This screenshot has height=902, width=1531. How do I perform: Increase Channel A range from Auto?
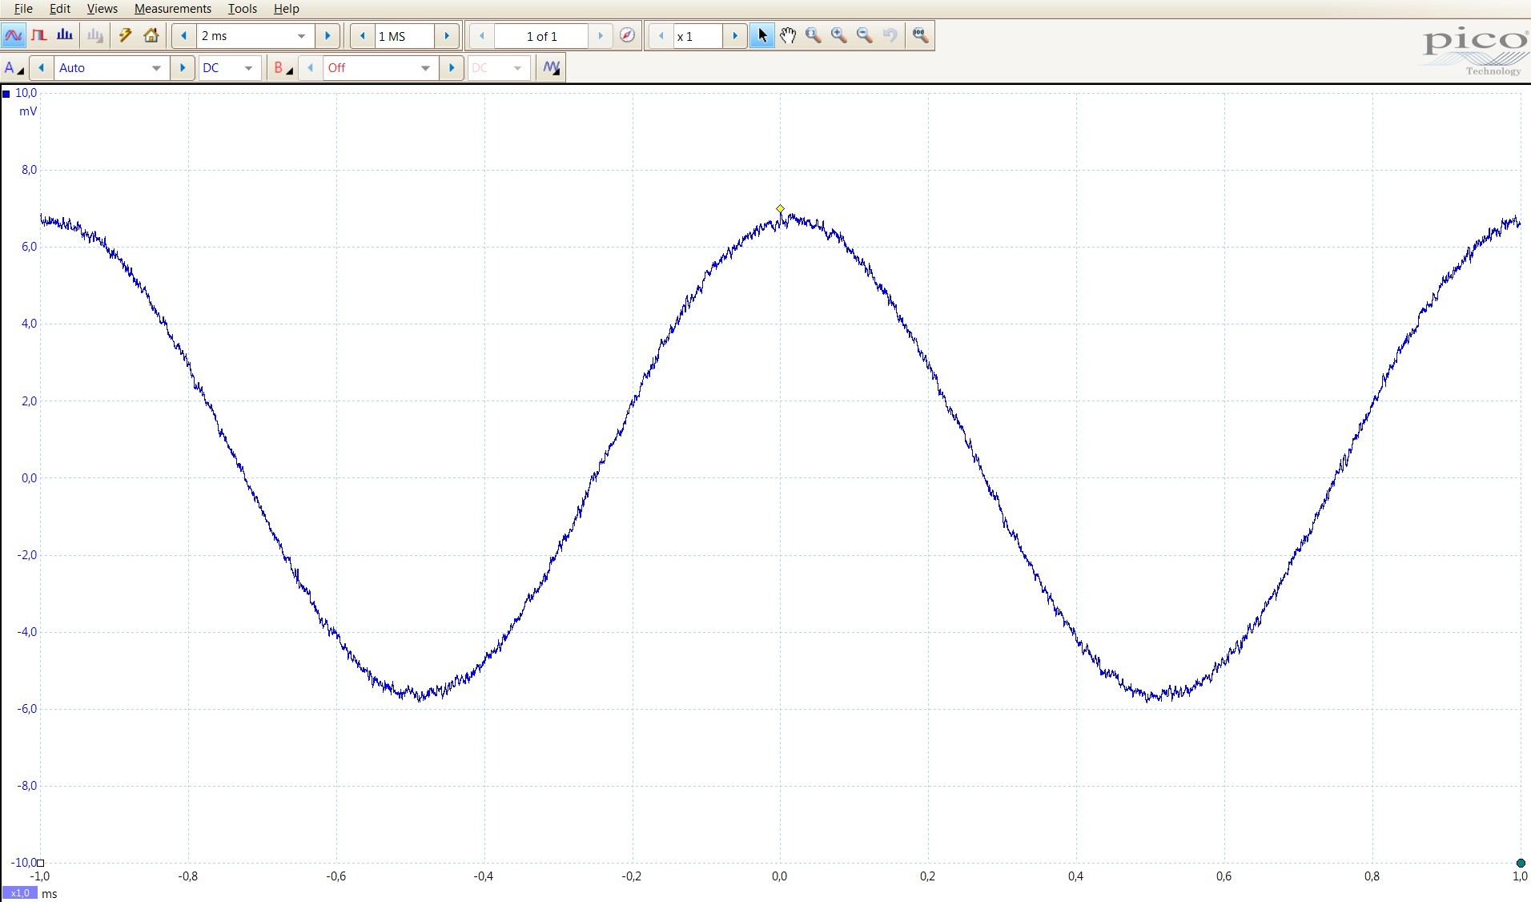tap(183, 68)
